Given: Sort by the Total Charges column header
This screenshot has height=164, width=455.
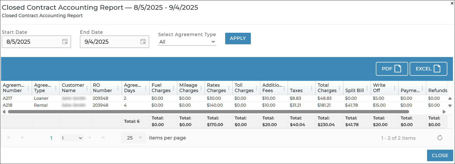Looking at the screenshot, I should 327,88.
